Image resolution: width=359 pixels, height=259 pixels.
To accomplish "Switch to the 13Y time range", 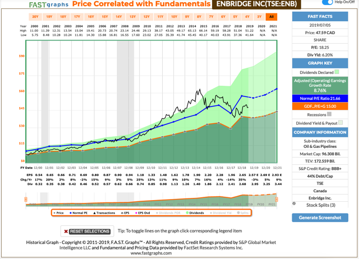I will point(132,17).
